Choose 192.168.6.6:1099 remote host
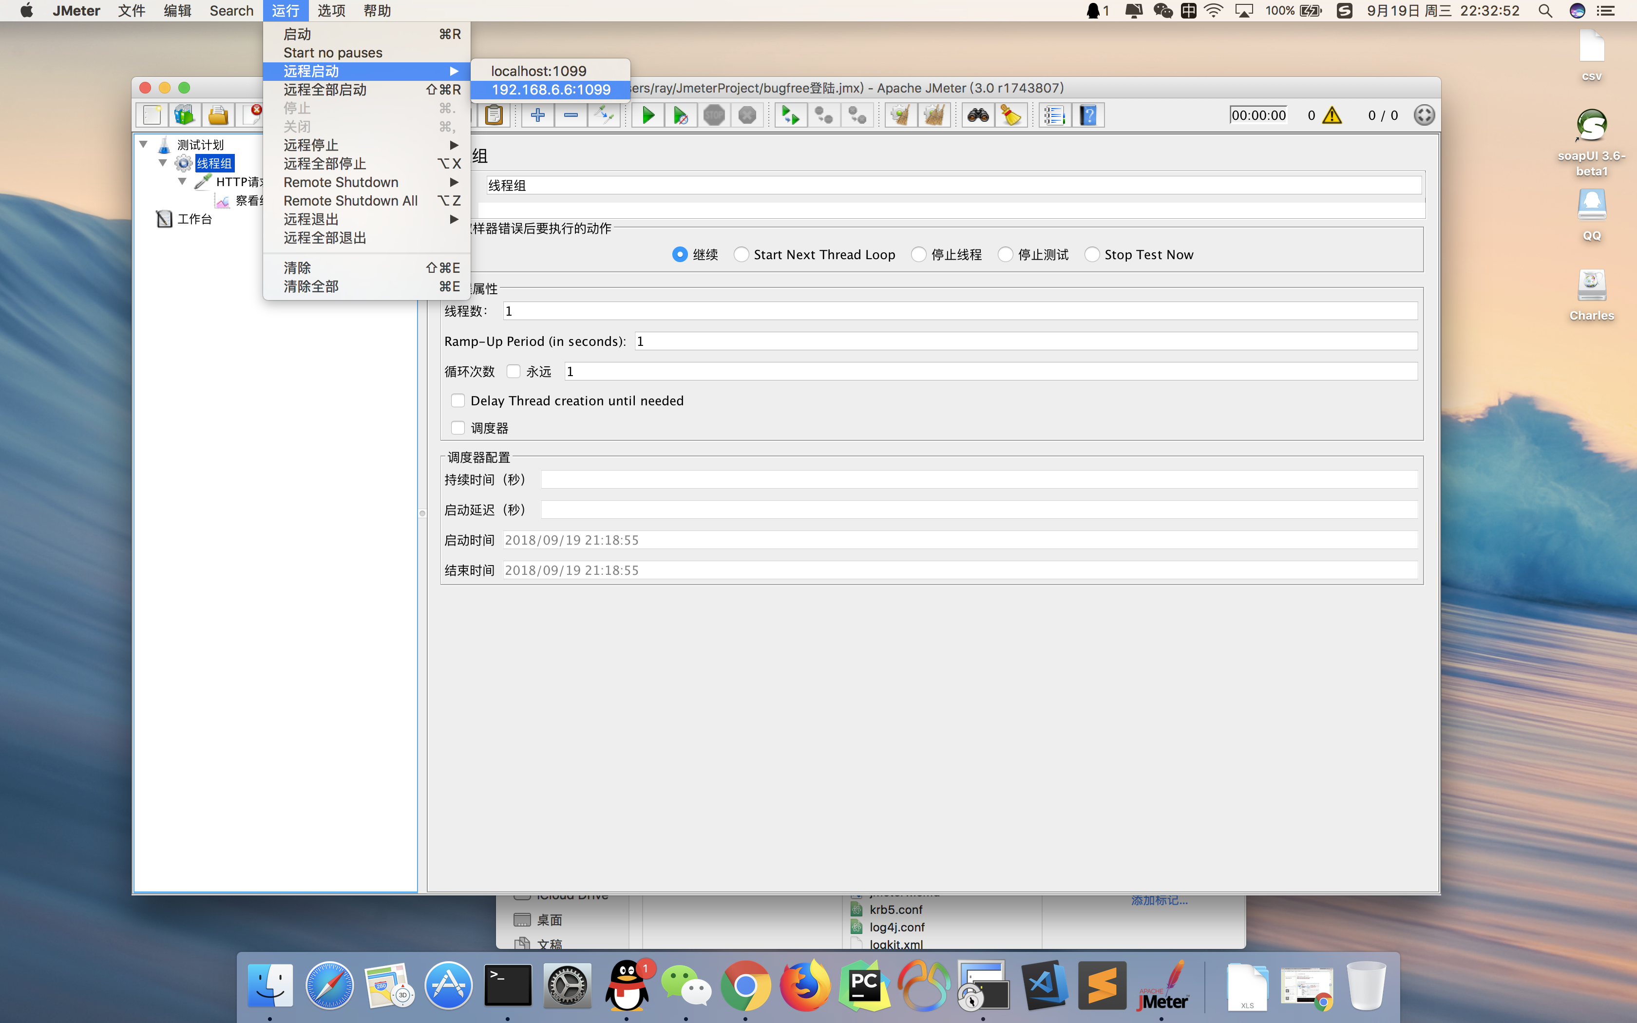 click(551, 89)
